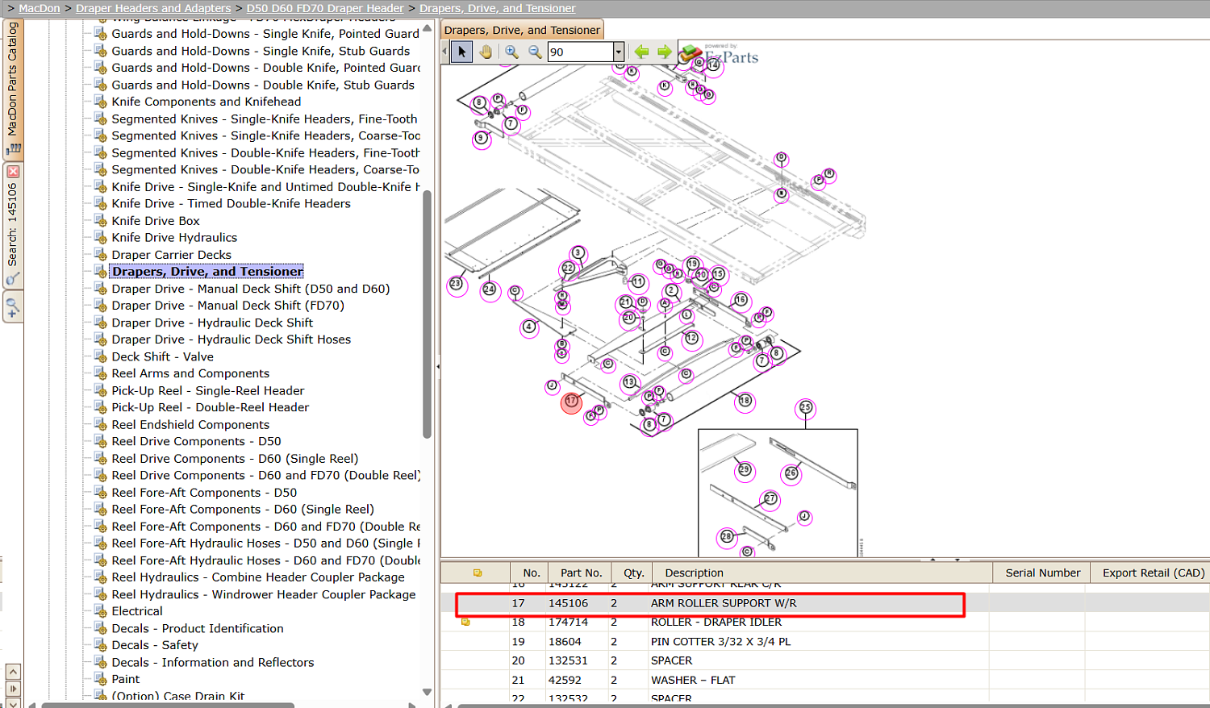Open Reel Endshield Components tree item

[x=190, y=425]
